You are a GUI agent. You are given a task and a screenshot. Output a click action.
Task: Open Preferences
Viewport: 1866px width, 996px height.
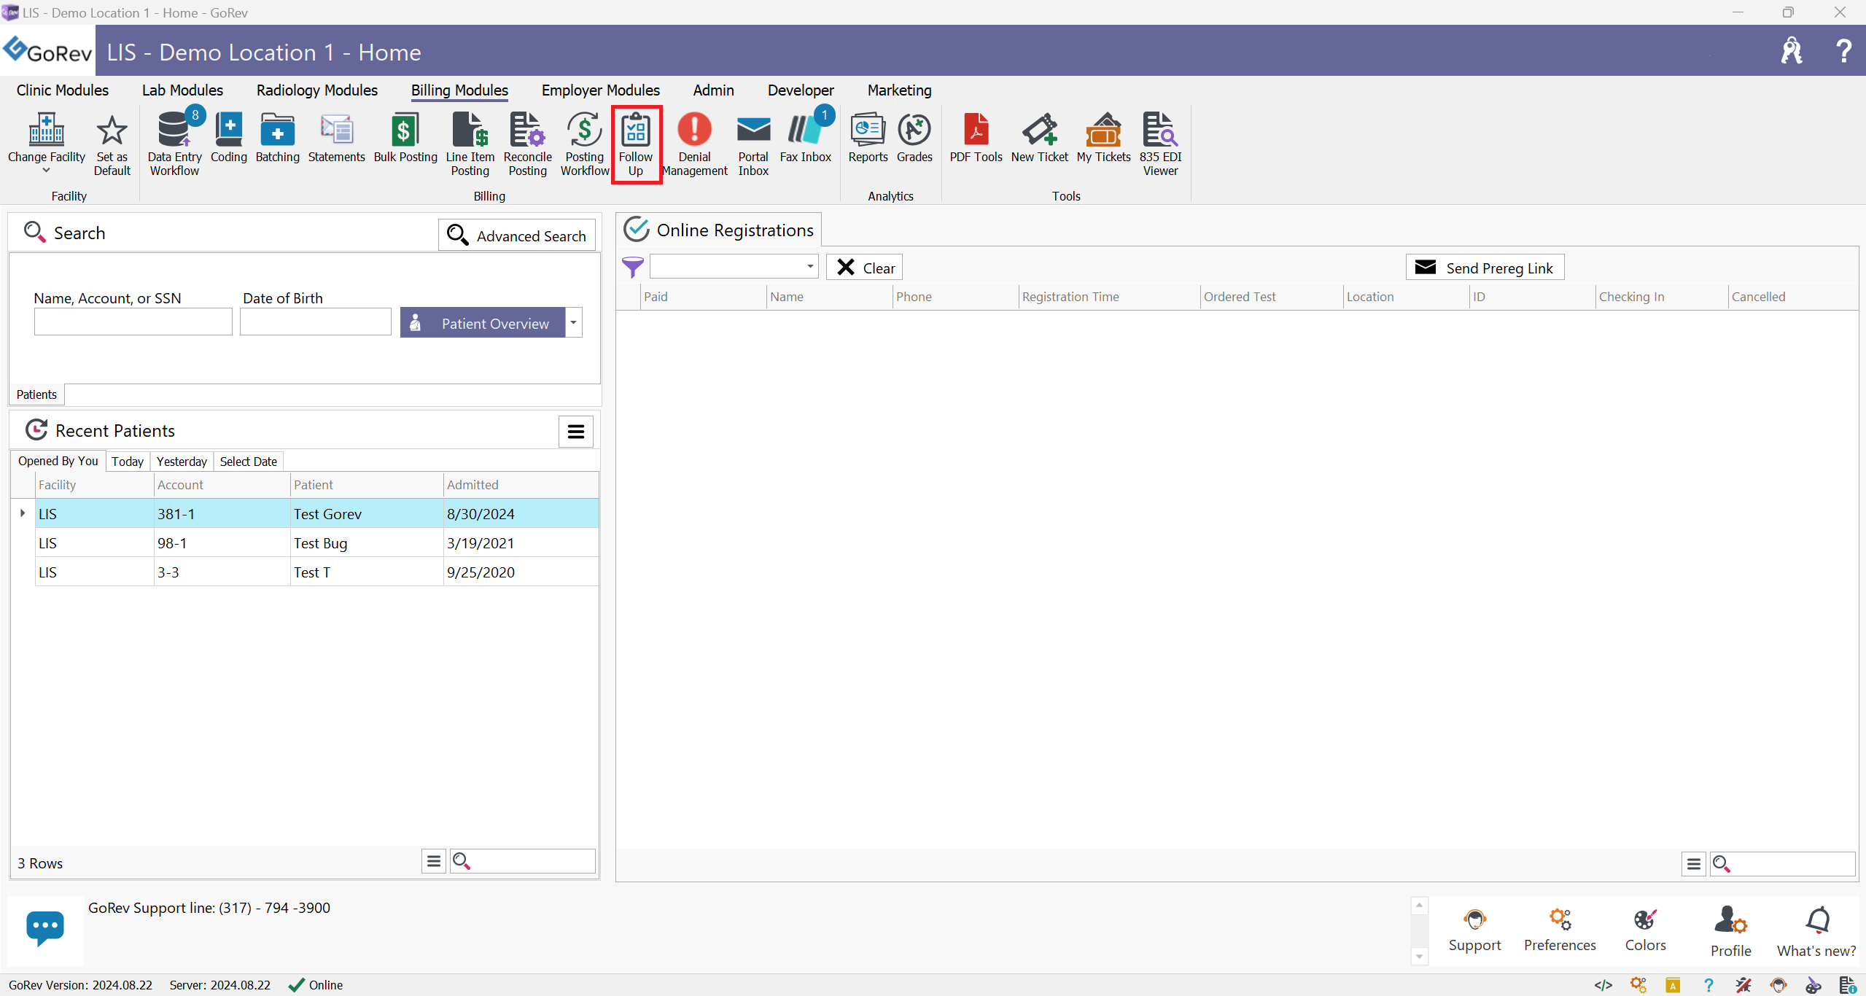tap(1560, 930)
